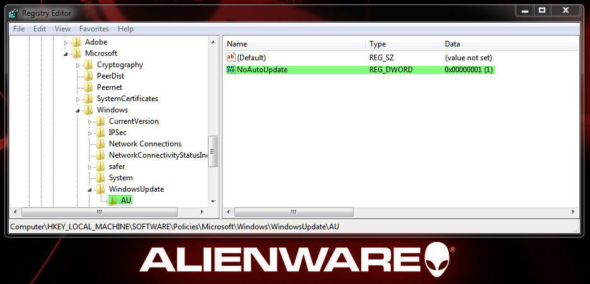Select the (Default) value name
Image resolution: width=590 pixels, height=284 pixels.
coord(252,57)
